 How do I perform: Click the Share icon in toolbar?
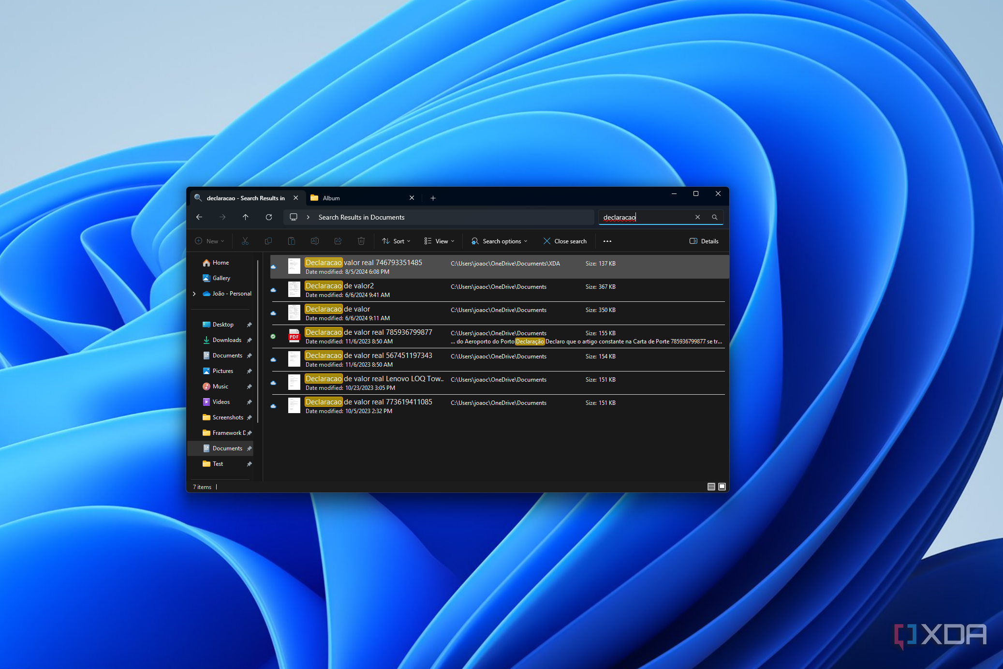(338, 241)
